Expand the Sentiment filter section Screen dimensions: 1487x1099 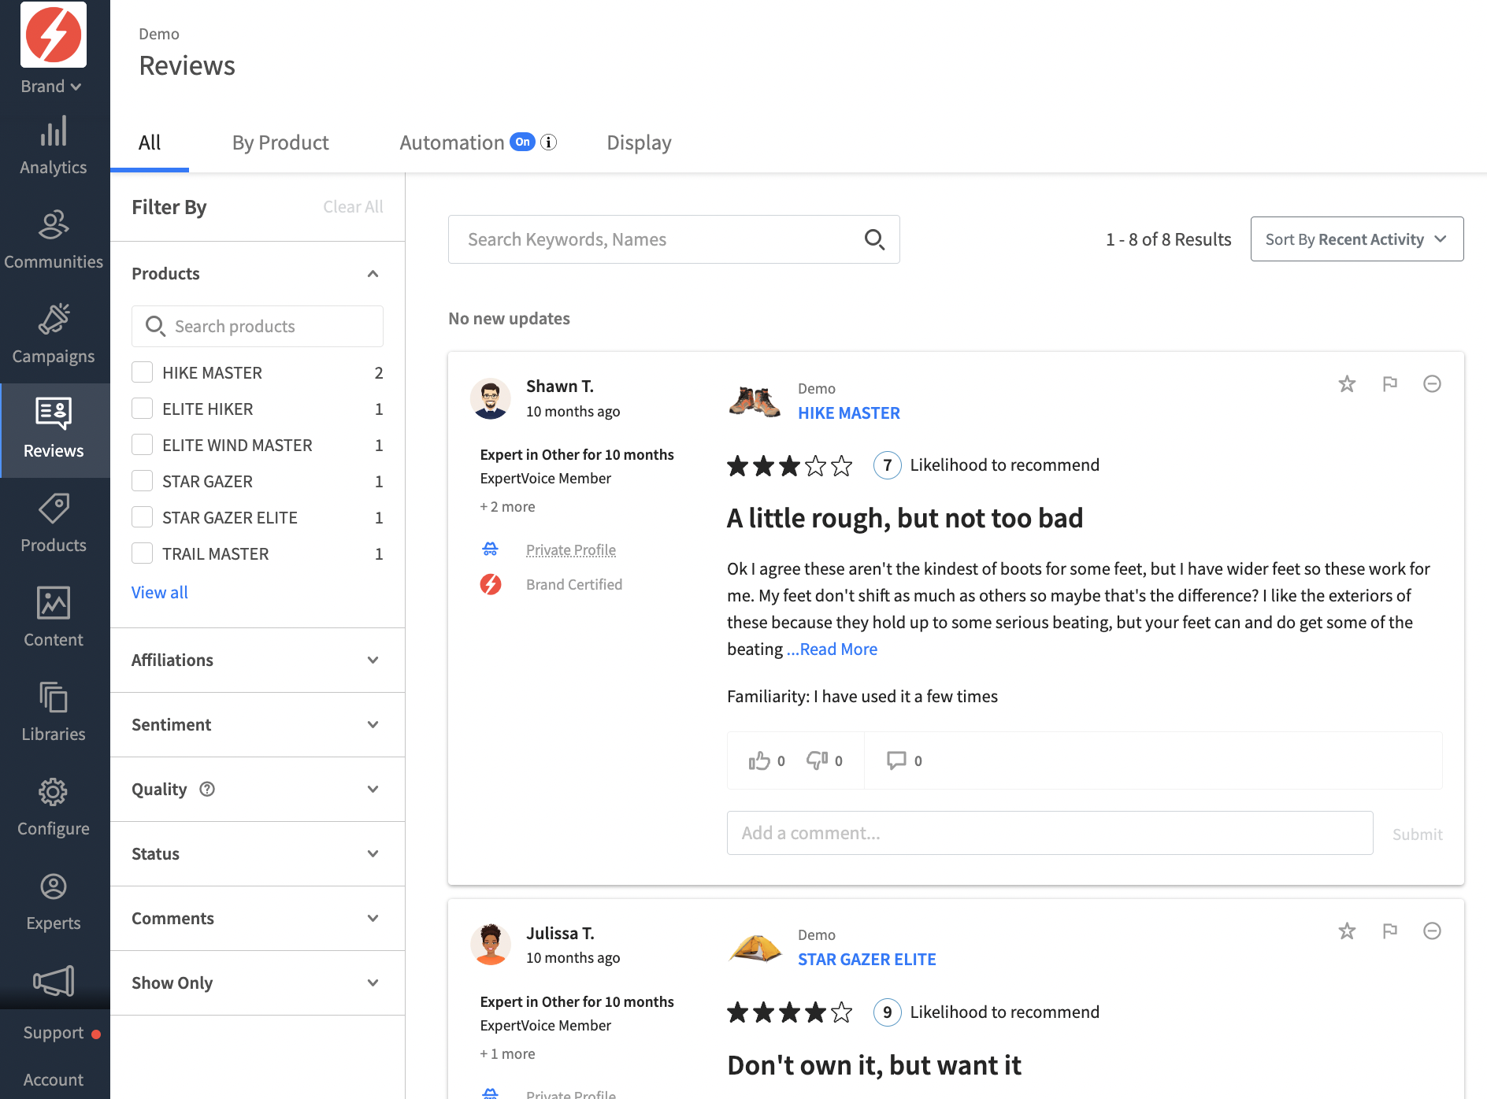tap(258, 725)
